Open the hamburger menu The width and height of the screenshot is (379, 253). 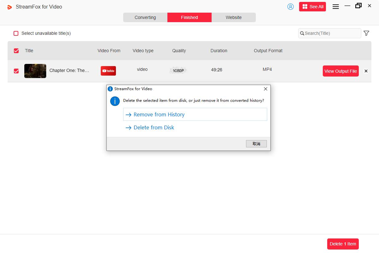click(336, 7)
